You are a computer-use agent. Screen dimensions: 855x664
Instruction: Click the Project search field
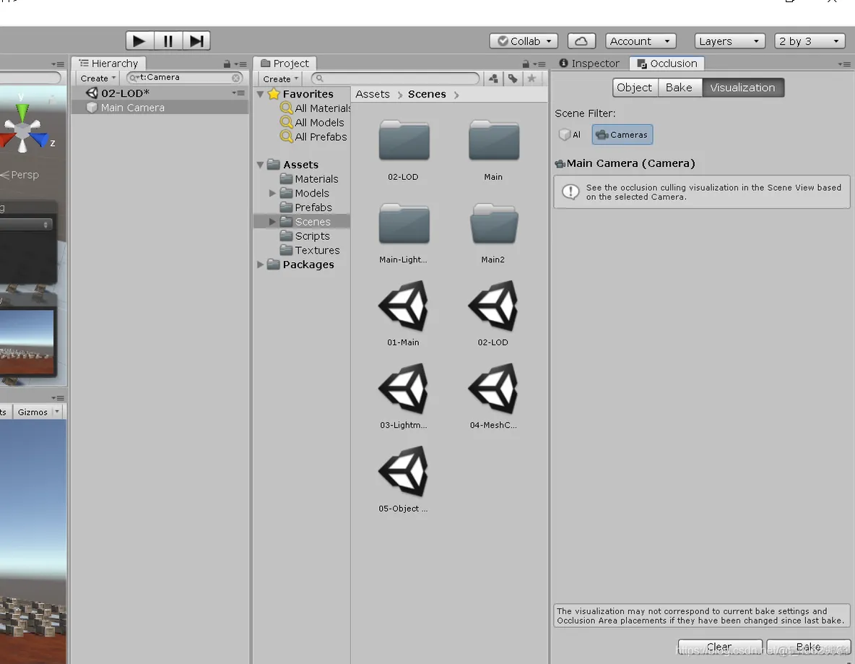(395, 79)
